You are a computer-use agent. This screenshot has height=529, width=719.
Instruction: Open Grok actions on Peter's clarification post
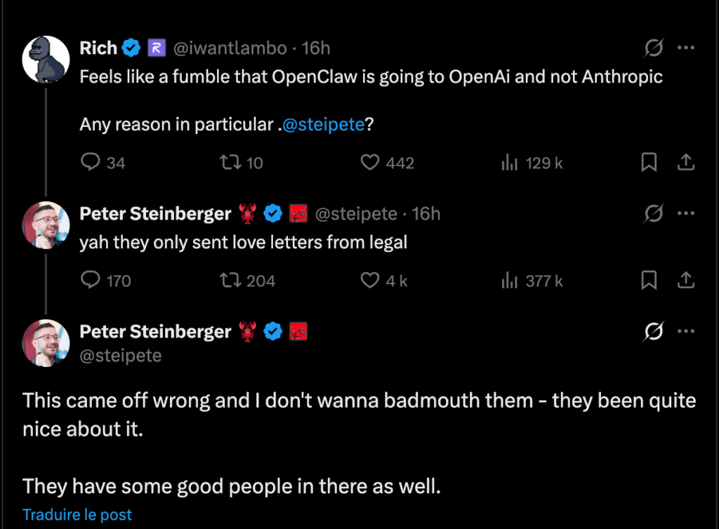(654, 331)
